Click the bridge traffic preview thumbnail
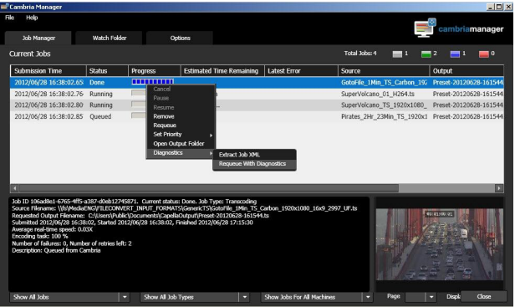 click(440, 244)
